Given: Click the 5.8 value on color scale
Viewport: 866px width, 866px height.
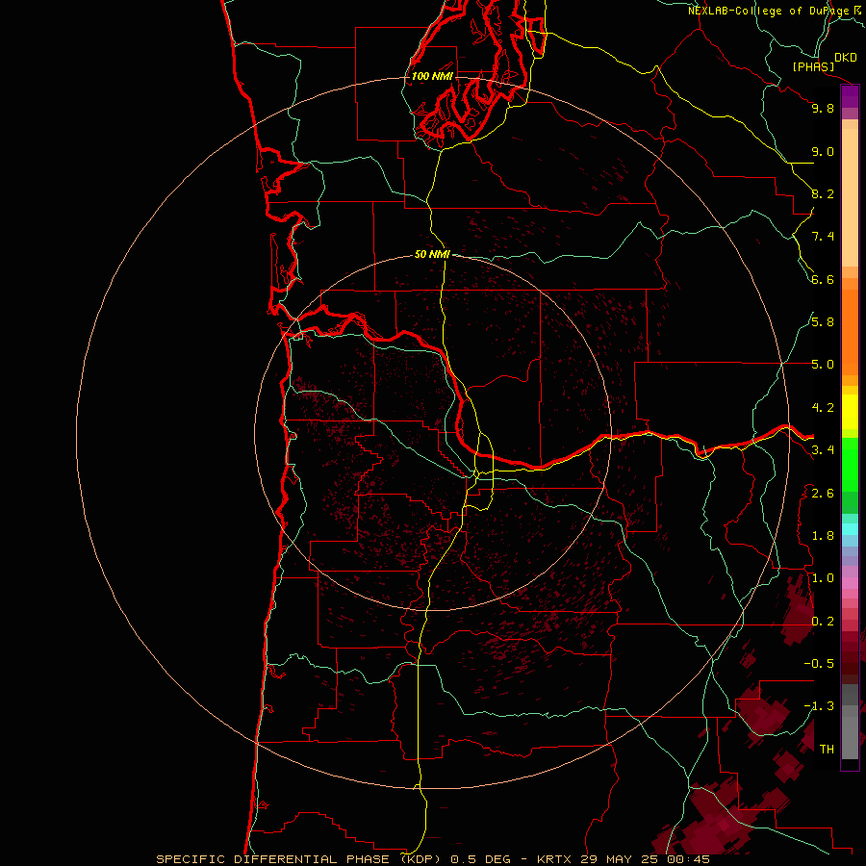Looking at the screenshot, I should 823,321.
